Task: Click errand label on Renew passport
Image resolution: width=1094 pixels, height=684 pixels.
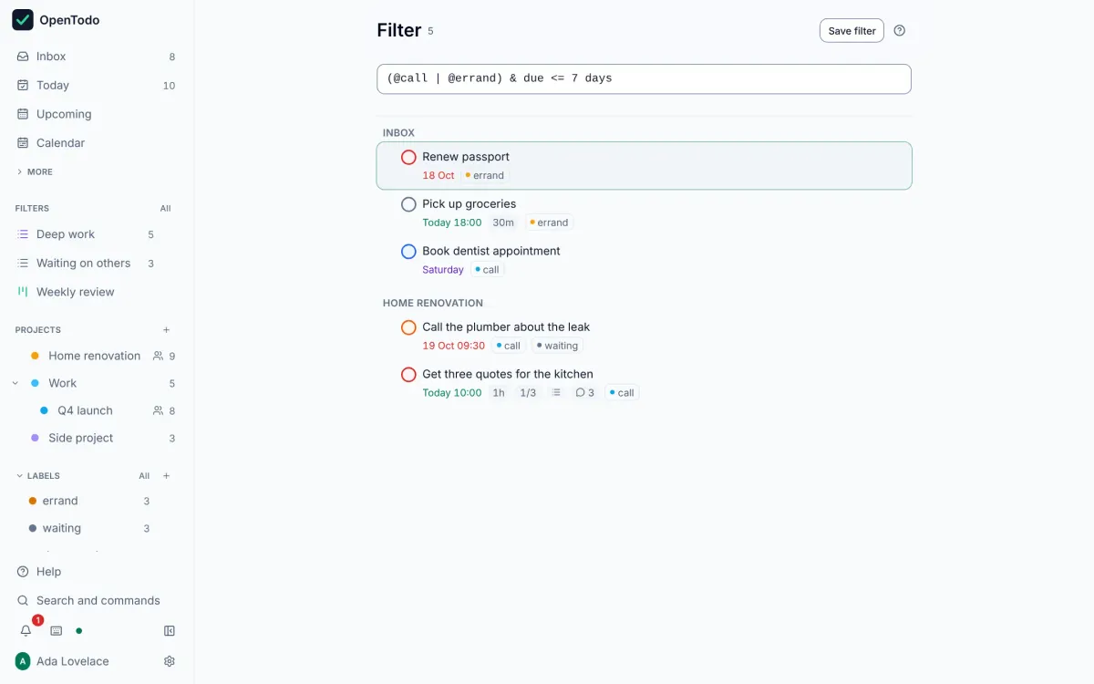Action: point(485,175)
